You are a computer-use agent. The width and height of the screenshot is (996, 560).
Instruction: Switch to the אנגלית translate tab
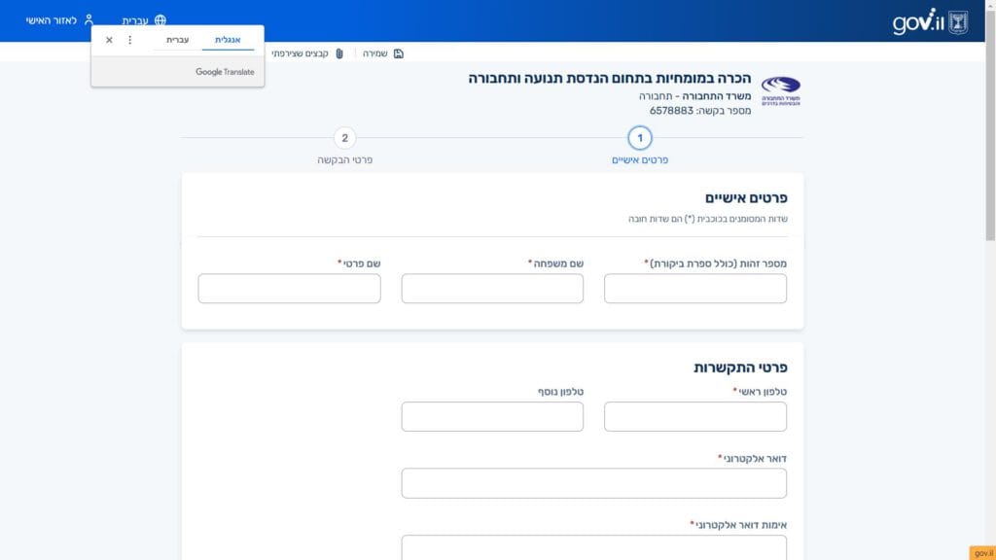pos(227,40)
